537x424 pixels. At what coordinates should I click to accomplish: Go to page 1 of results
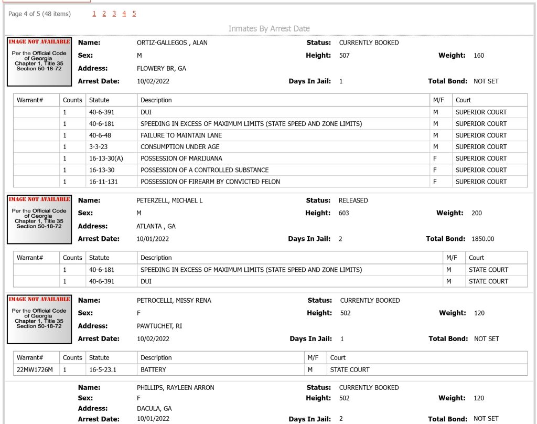click(94, 14)
